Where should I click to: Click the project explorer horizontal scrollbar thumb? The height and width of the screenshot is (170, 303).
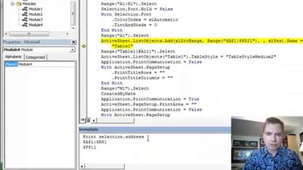[29, 34]
